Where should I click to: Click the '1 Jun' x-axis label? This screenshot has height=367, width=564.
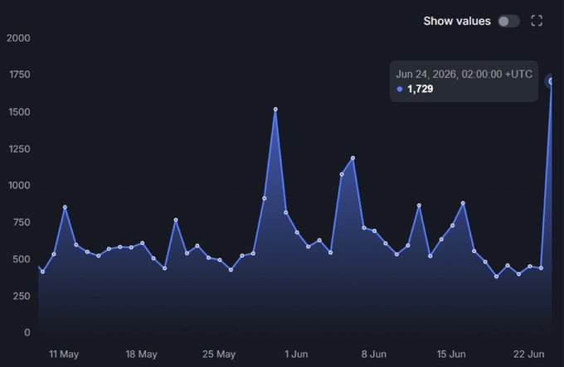296,355
